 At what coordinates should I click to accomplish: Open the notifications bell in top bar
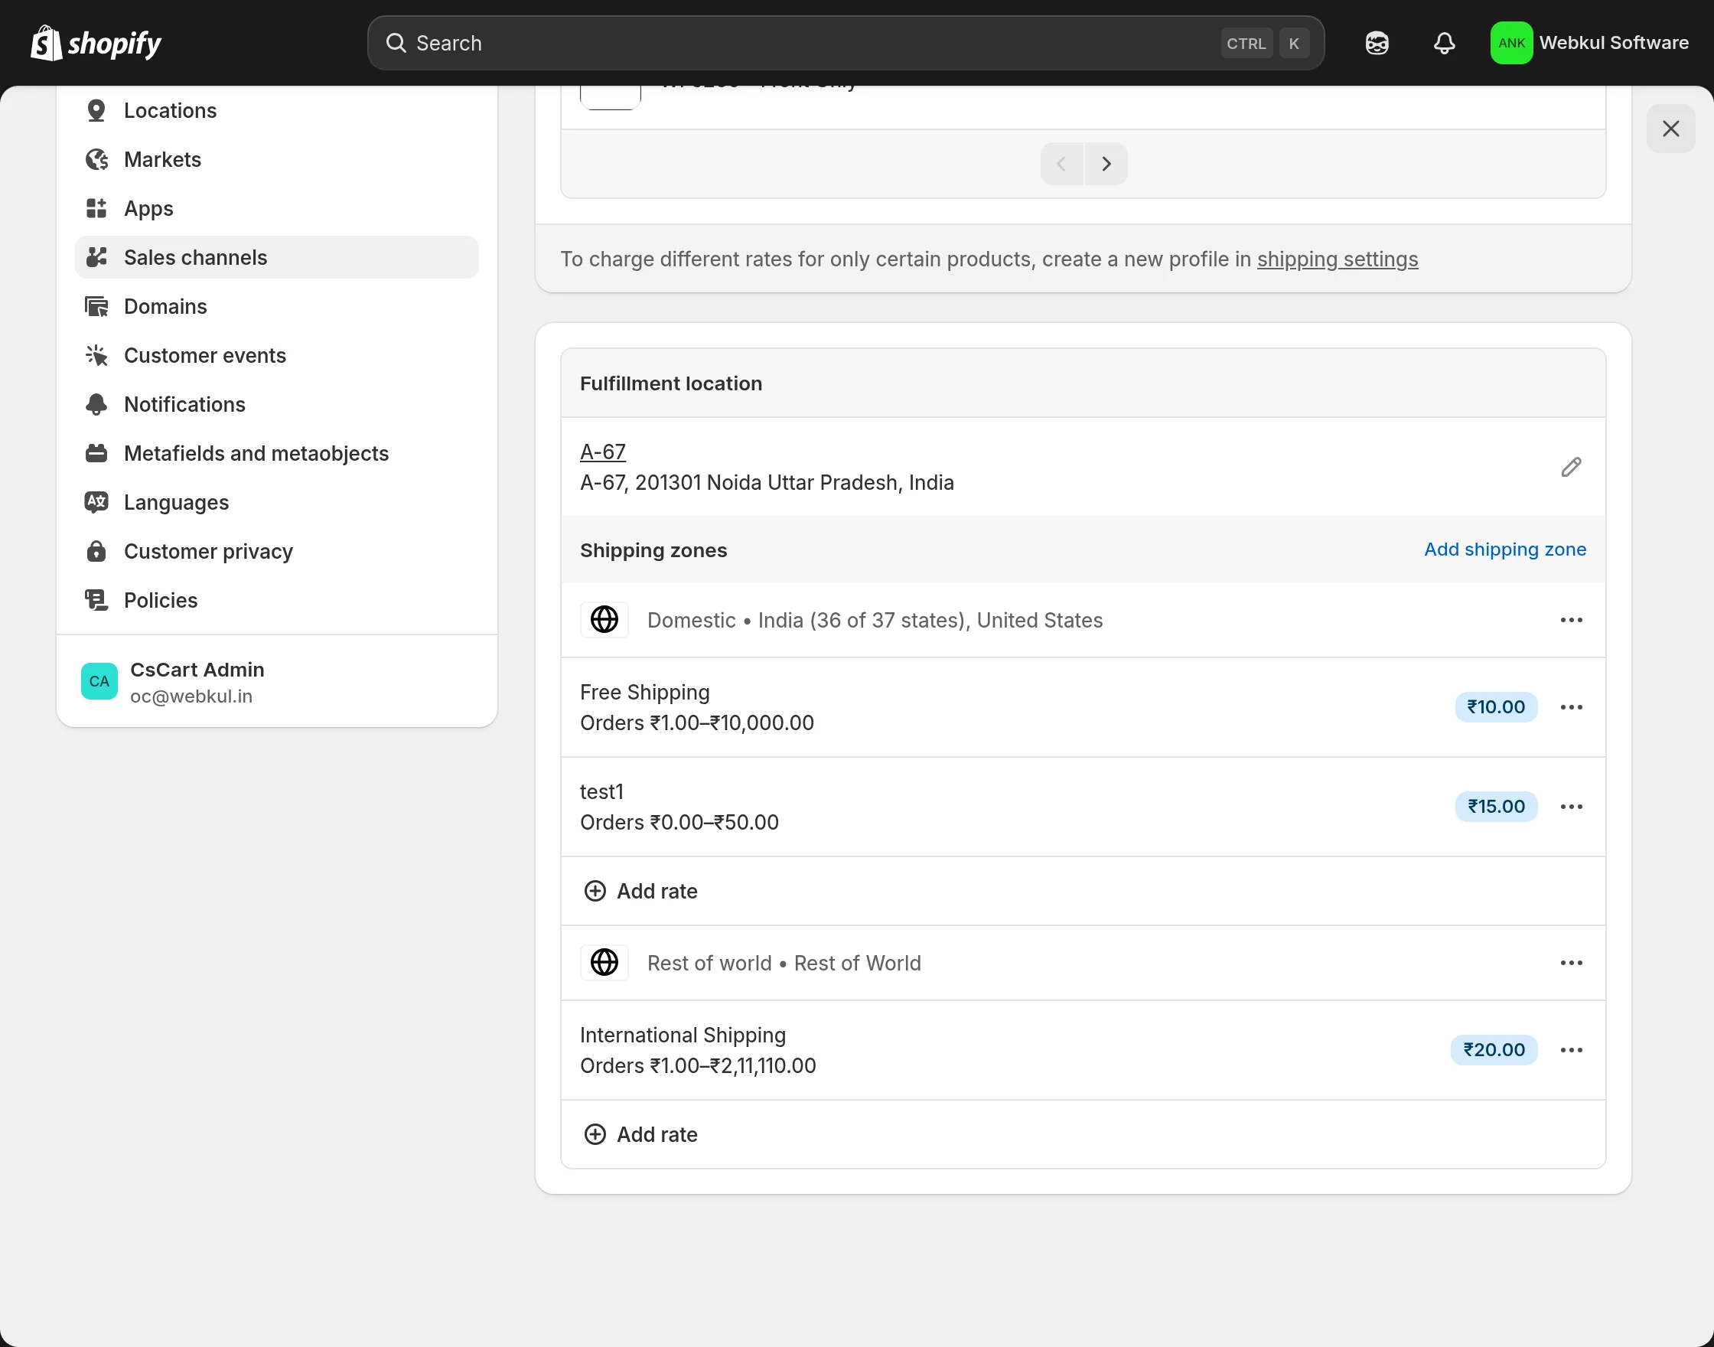tap(1444, 43)
